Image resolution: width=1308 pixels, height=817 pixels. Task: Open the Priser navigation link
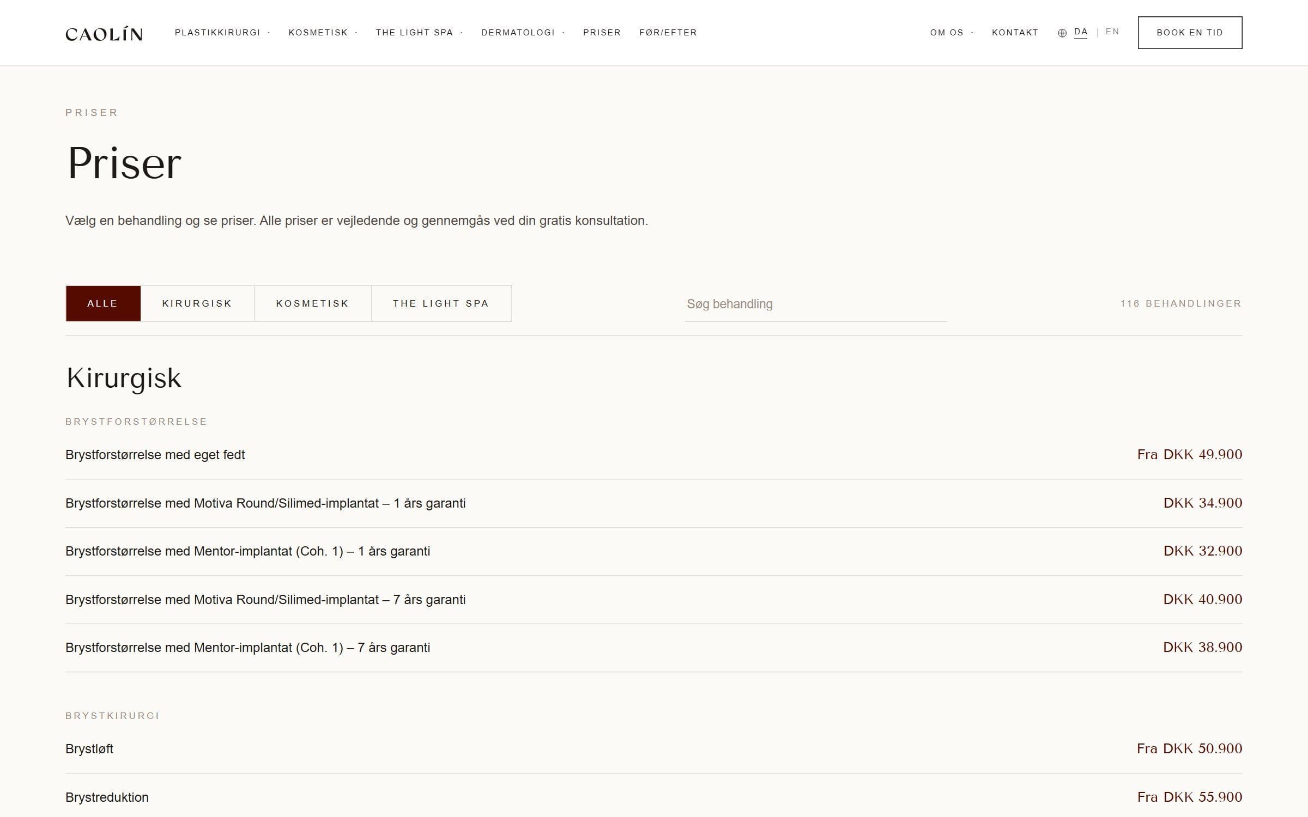(602, 33)
